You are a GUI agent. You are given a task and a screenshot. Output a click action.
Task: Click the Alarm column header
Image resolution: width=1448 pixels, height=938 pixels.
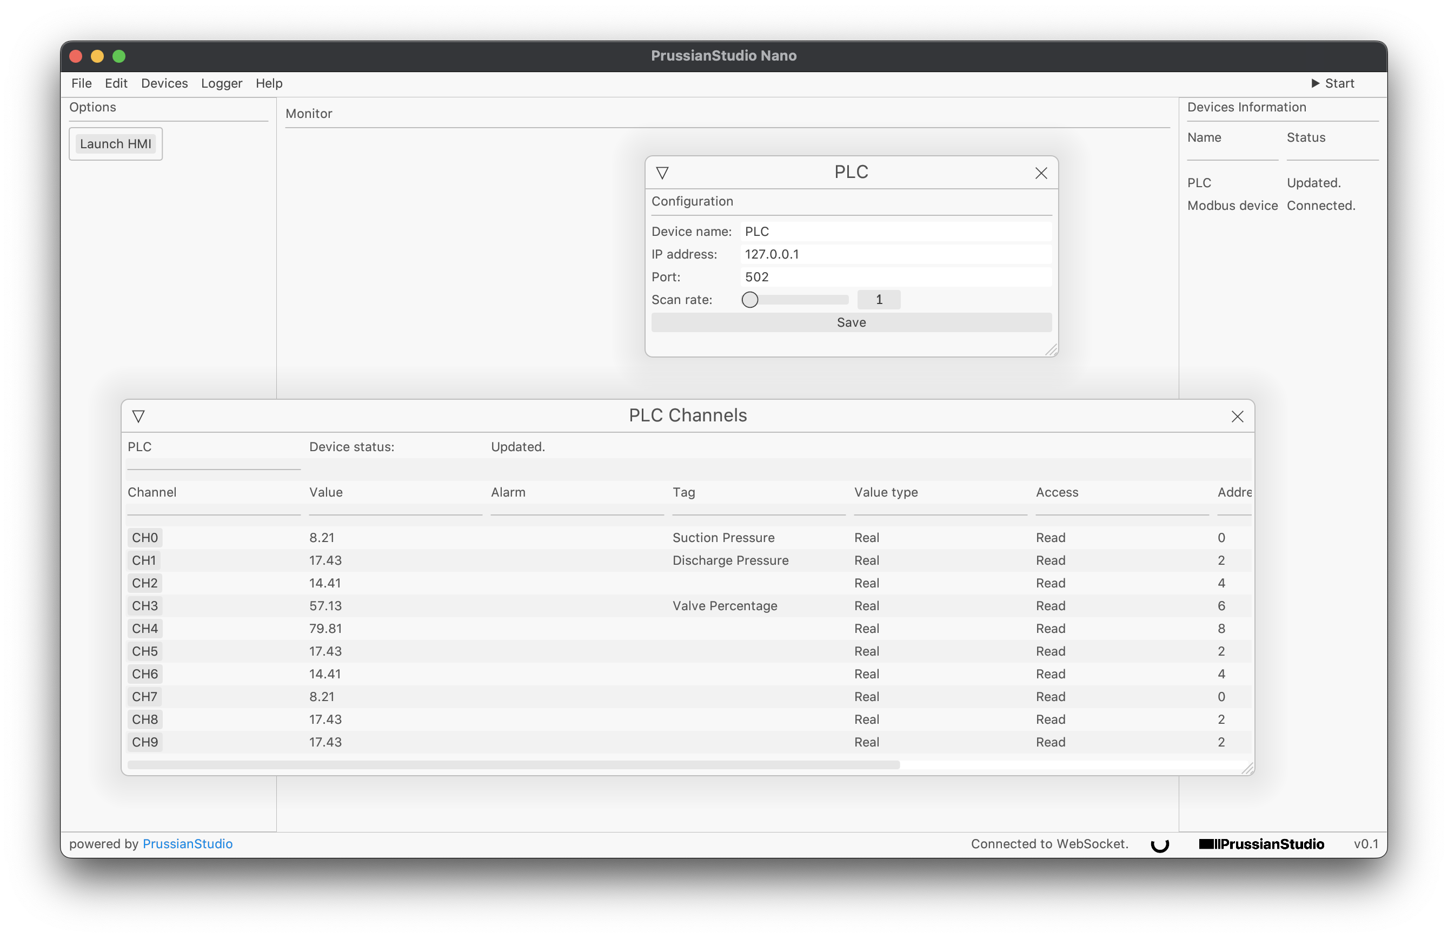click(508, 492)
